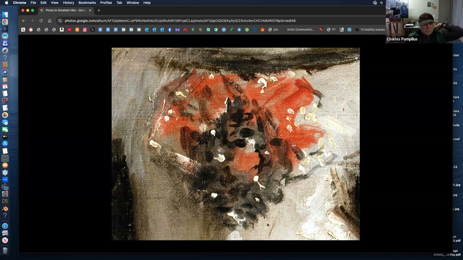This screenshot has width=463, height=260.
Task: Open the Bookmarks menu
Action: click(x=87, y=3)
